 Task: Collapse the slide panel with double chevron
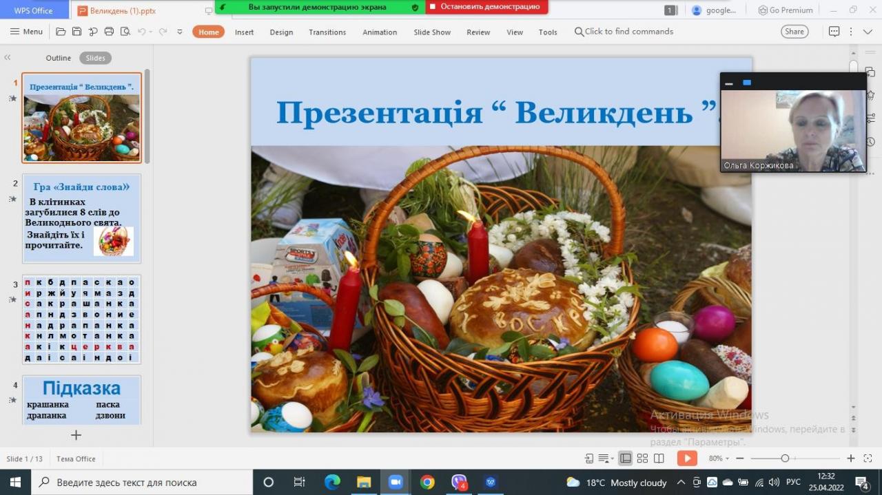pos(8,58)
